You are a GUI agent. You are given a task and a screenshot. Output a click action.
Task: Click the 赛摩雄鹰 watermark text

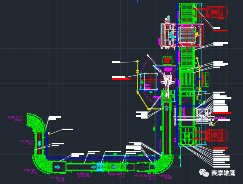(223, 173)
